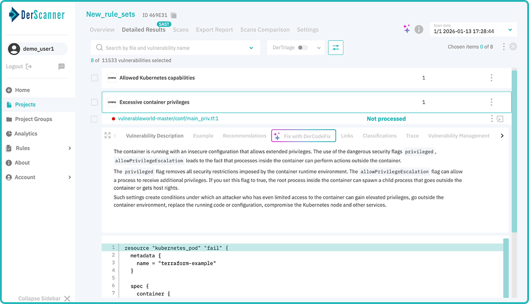Copy the project ID 469E31
Viewport: 529px width, 304px height.
pyautogui.click(x=174, y=15)
